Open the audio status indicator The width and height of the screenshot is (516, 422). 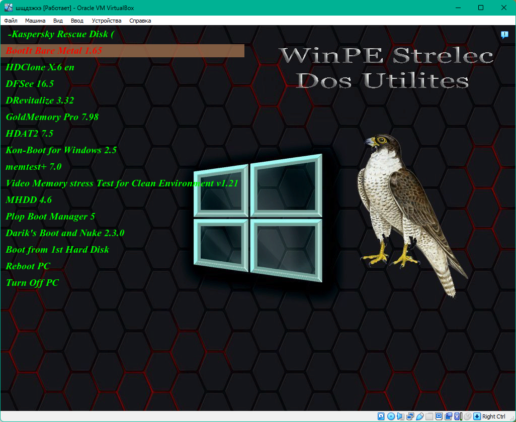pyautogui.click(x=400, y=416)
